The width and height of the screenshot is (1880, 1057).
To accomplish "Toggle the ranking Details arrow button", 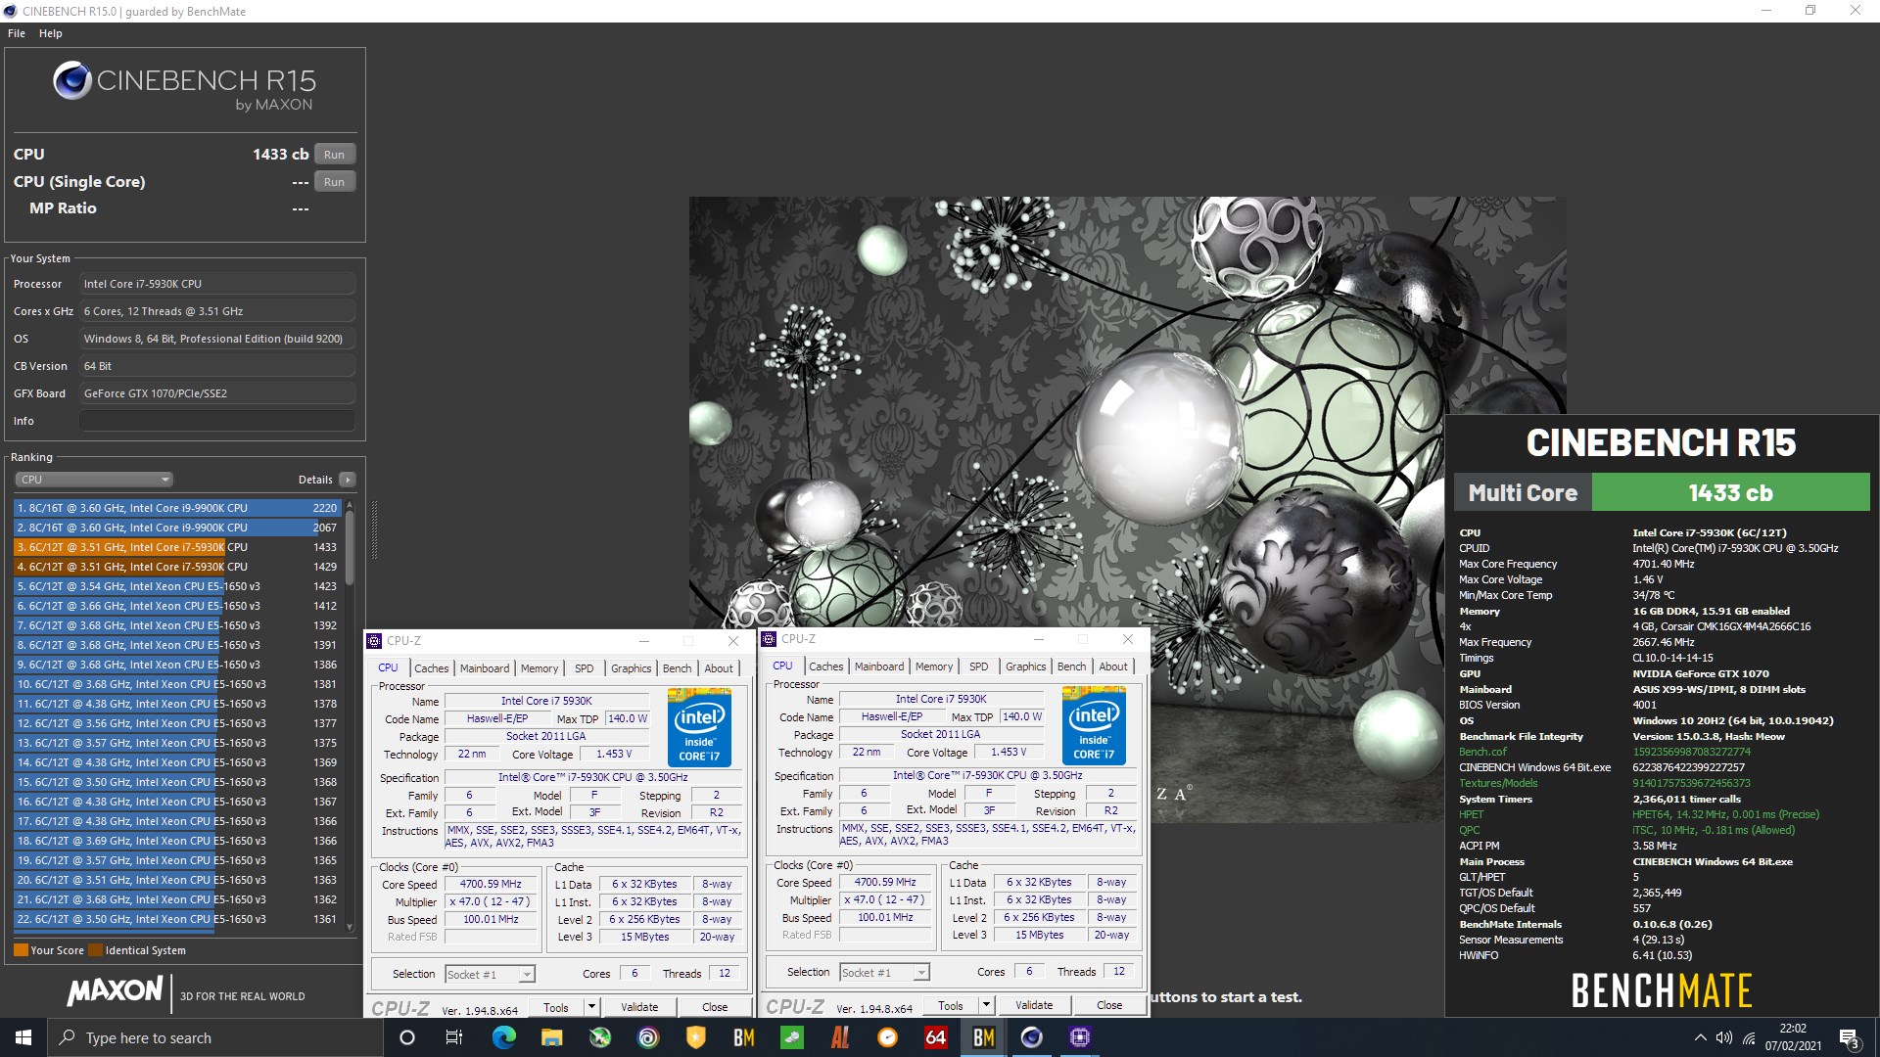I will pos(347,480).
